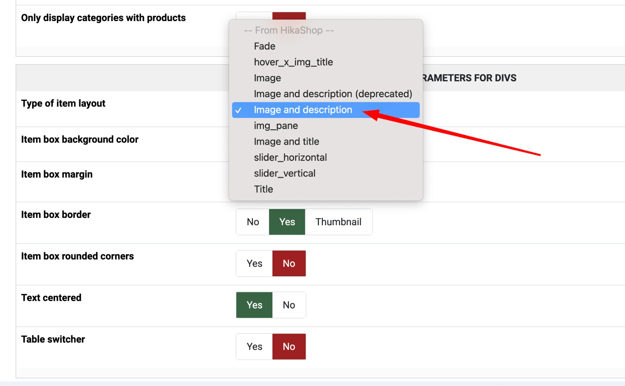Pick Image and description (deprecated) option
The width and height of the screenshot is (625, 386).
click(x=333, y=94)
